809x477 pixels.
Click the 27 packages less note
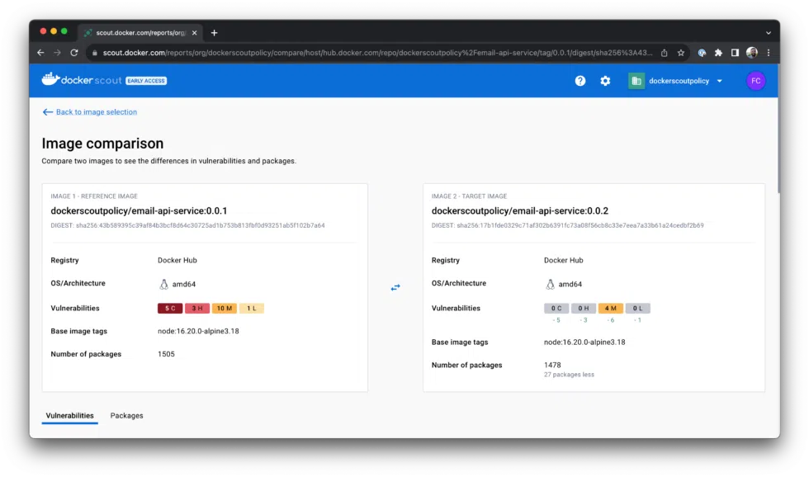[569, 375]
